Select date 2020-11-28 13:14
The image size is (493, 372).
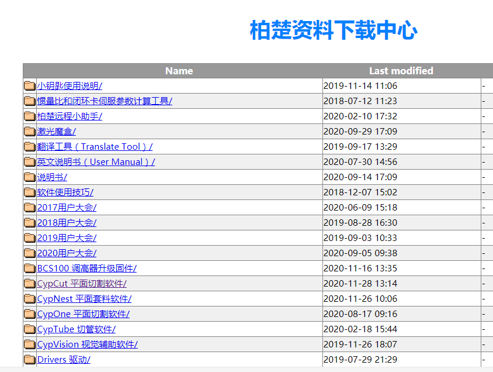pyautogui.click(x=360, y=284)
